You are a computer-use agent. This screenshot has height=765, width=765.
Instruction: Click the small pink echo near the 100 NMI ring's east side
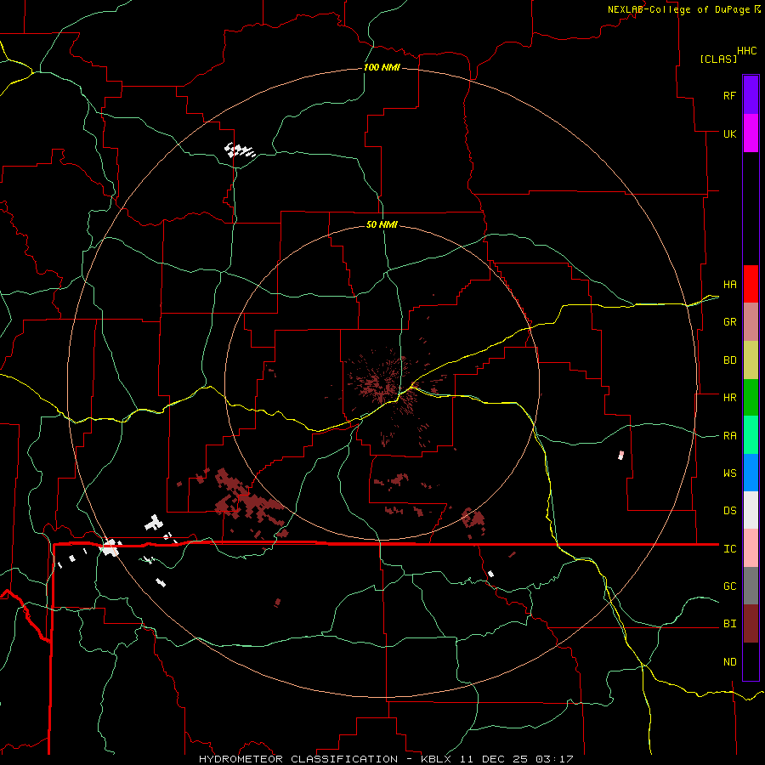620,456
